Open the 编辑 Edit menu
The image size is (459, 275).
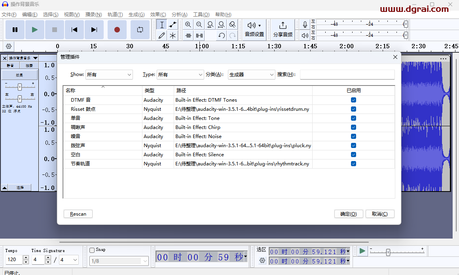pos(30,15)
